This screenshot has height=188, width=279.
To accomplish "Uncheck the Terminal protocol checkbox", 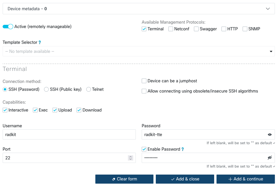I will point(144,29).
